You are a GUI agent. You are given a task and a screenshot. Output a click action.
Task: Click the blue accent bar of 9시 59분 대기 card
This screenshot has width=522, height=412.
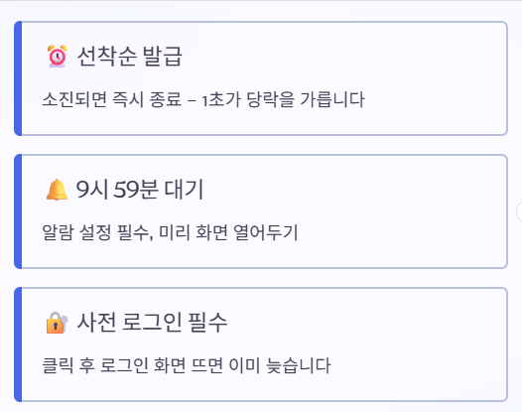click(x=18, y=211)
